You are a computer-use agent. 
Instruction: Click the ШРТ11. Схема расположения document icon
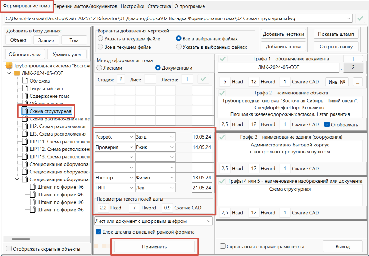(25, 141)
